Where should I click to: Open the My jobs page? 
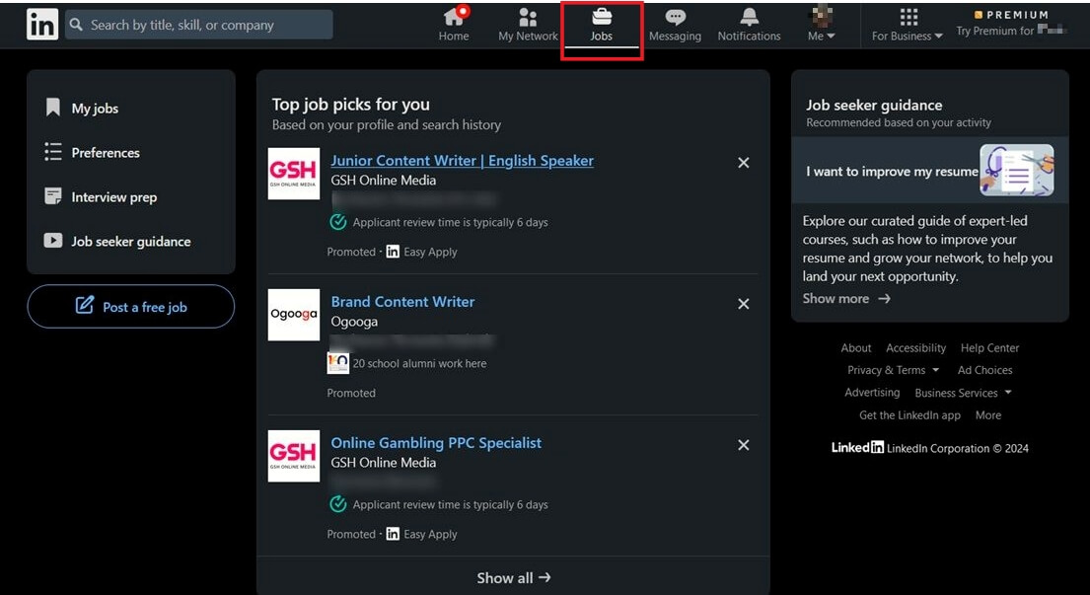click(95, 109)
